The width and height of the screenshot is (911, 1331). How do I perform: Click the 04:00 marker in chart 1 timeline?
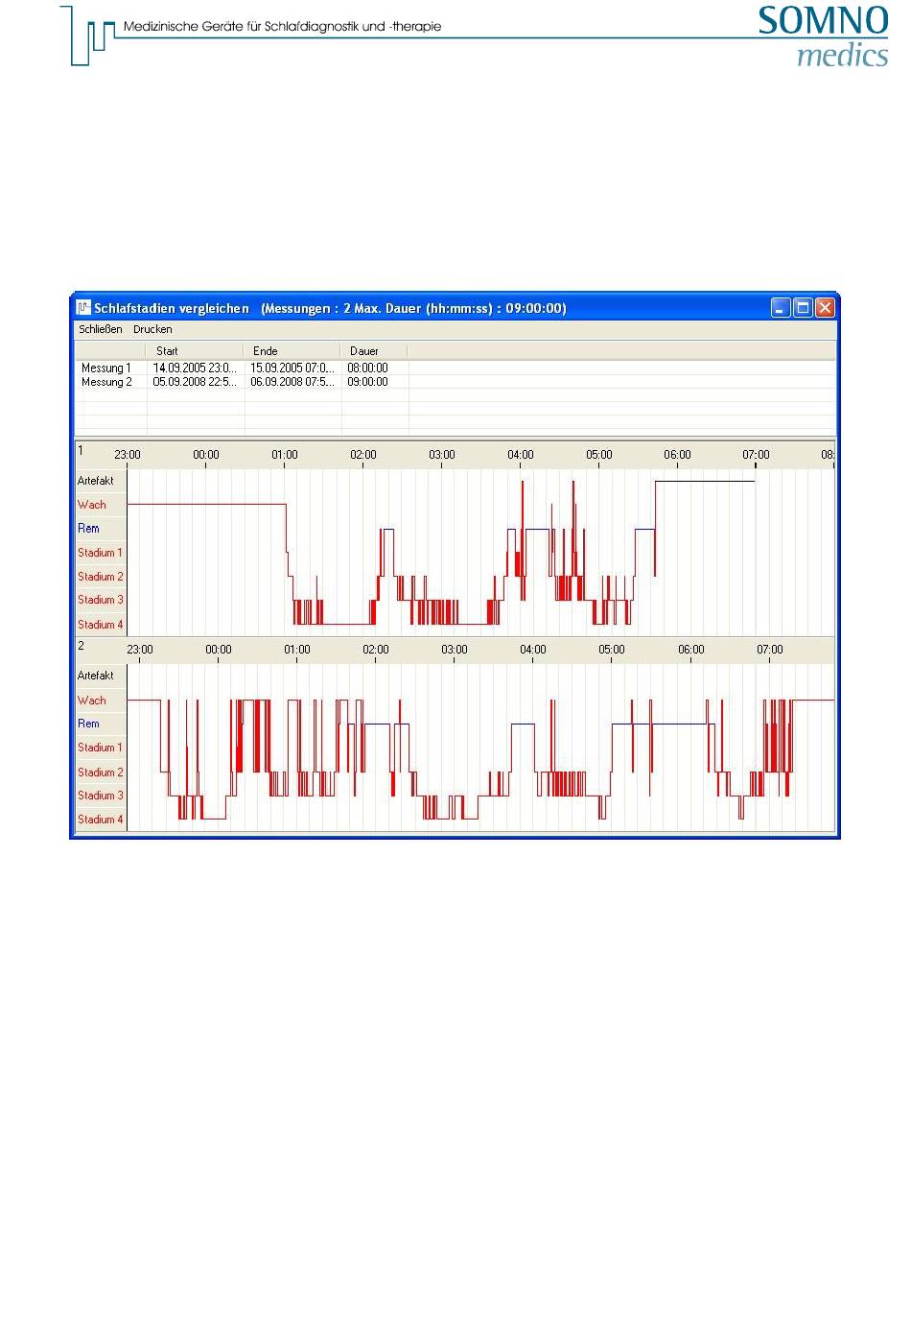[521, 455]
